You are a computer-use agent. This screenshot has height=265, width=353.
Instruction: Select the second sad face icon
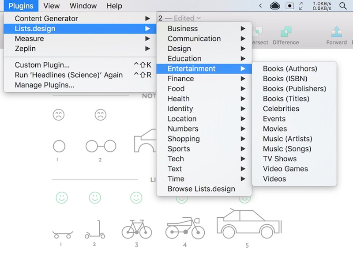tap(101, 115)
